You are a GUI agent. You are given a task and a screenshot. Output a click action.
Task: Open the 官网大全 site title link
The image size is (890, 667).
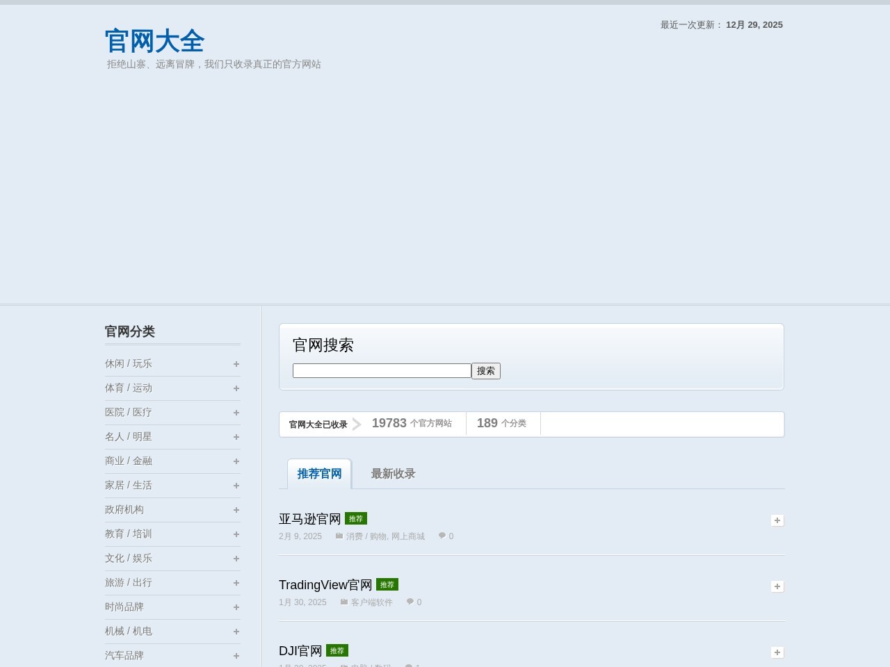[154, 41]
